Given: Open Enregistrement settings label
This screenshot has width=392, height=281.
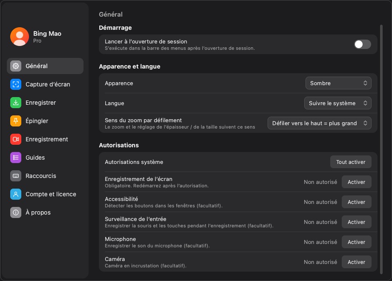Looking at the screenshot, I should pyautogui.click(x=47, y=139).
